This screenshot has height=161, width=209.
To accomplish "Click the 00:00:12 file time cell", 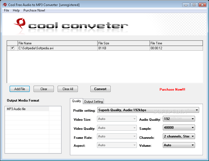I will tap(176, 48).
